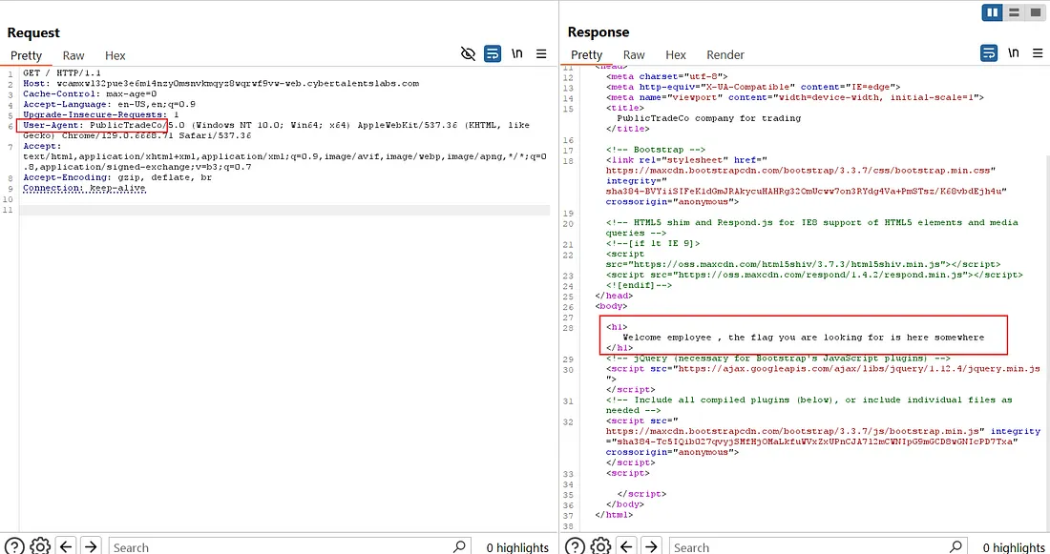
Task: Open the Request panel hamburger menu
Action: [x=541, y=53]
